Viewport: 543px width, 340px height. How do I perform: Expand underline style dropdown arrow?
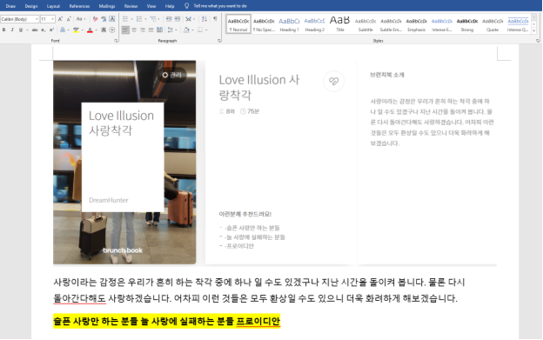(x=27, y=30)
